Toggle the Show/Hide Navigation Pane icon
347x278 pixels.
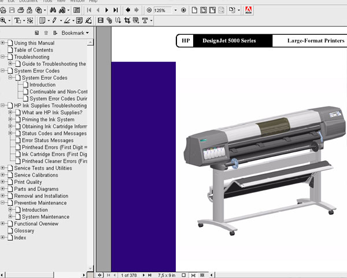coord(76,10)
